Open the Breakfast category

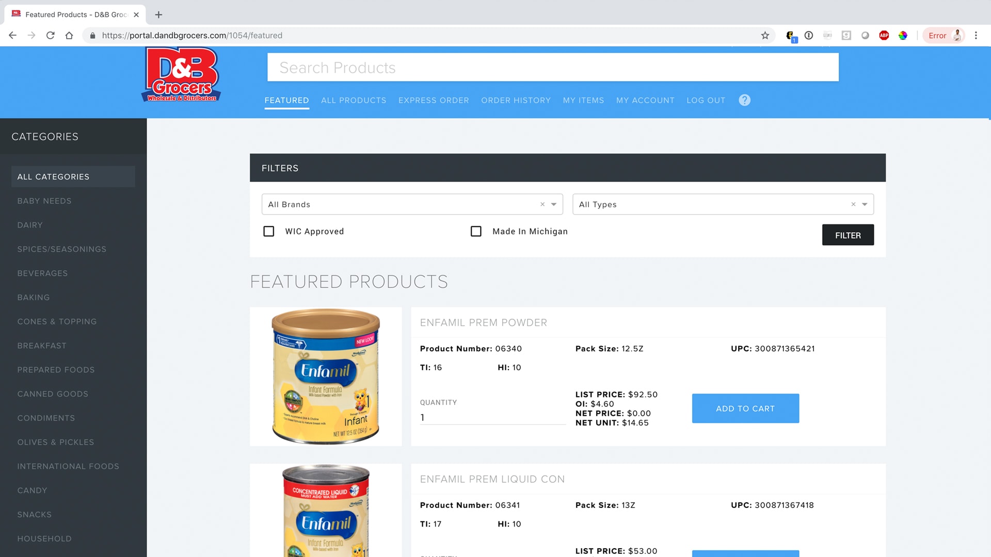(x=42, y=346)
